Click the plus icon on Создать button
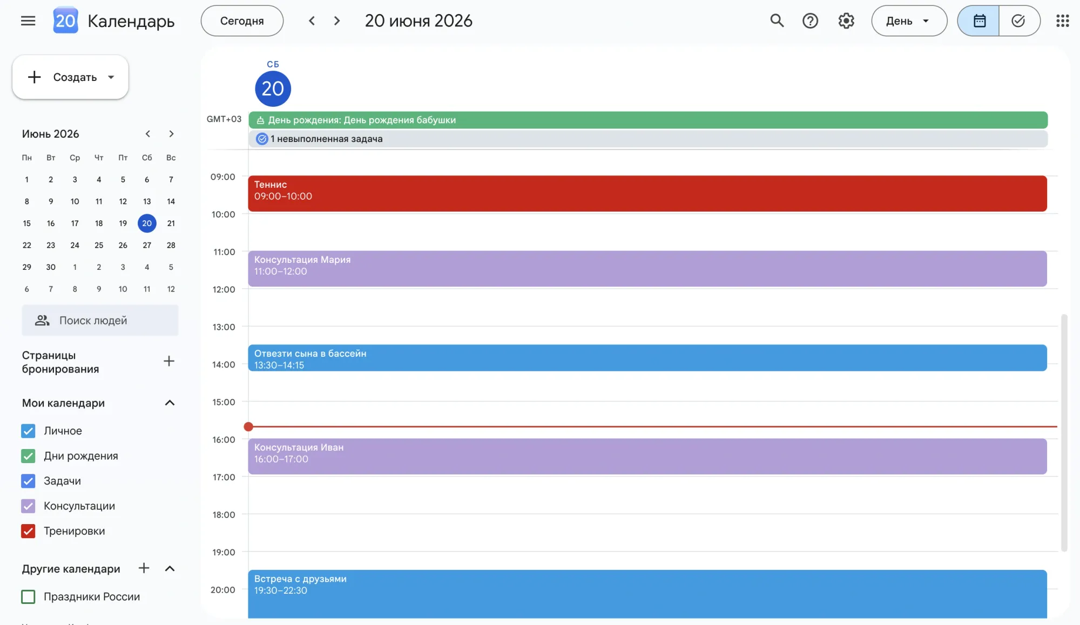The image size is (1080, 625). pyautogui.click(x=34, y=77)
